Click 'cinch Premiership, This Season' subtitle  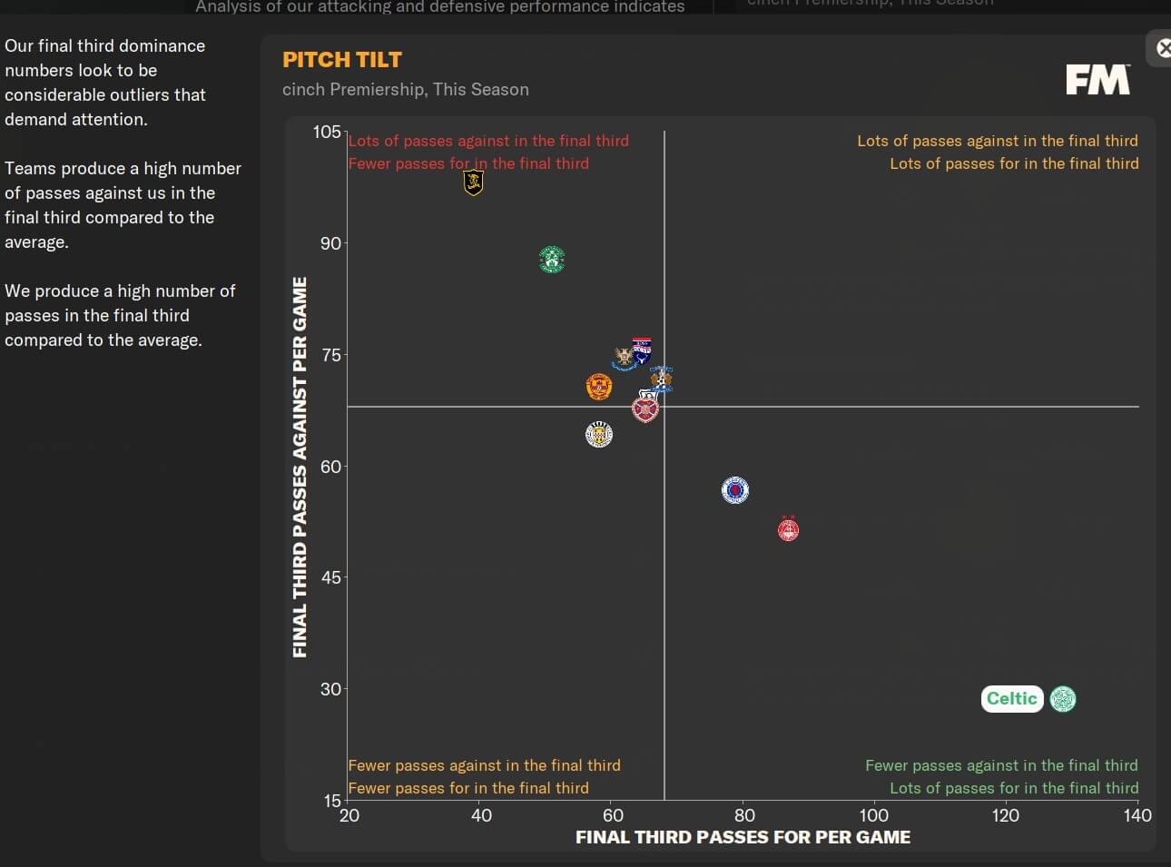[x=406, y=89]
